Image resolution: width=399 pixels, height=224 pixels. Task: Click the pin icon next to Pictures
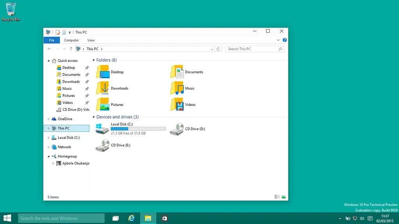(87, 96)
